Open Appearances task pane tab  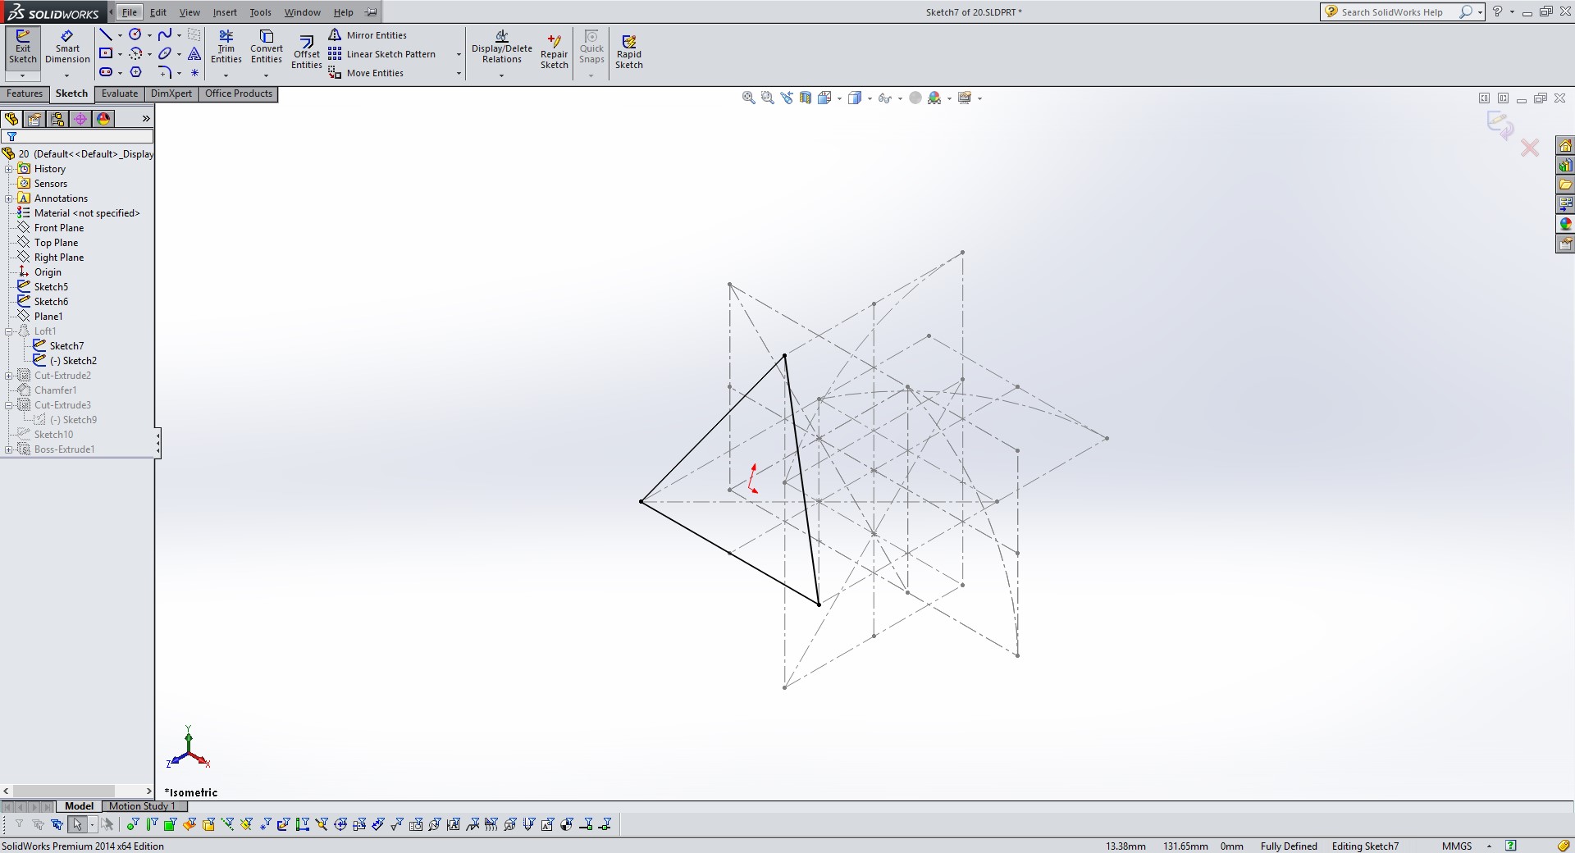[x=1566, y=224]
